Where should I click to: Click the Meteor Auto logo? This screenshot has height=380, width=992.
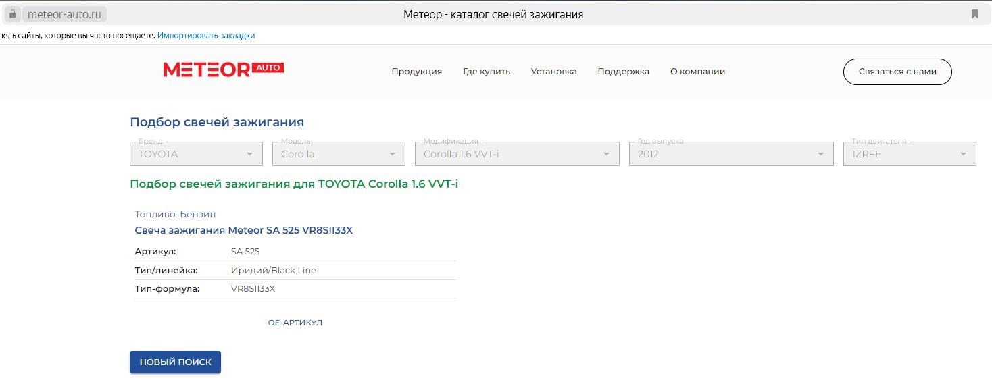(224, 70)
